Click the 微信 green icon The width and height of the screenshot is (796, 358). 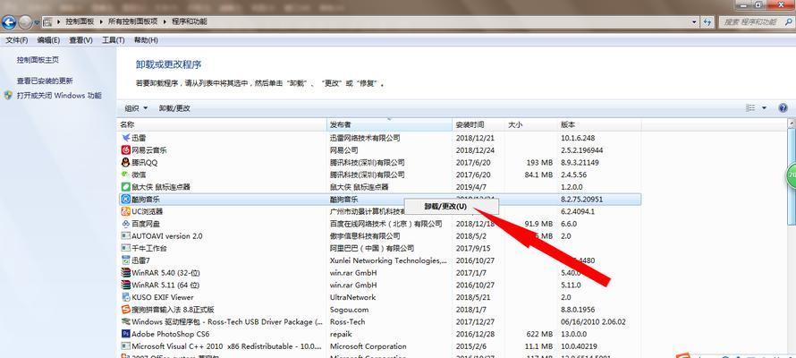click(x=126, y=175)
